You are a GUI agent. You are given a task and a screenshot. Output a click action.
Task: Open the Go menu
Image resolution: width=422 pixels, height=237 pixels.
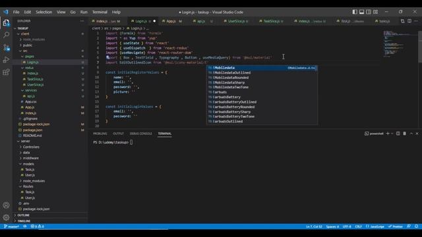point(73,12)
